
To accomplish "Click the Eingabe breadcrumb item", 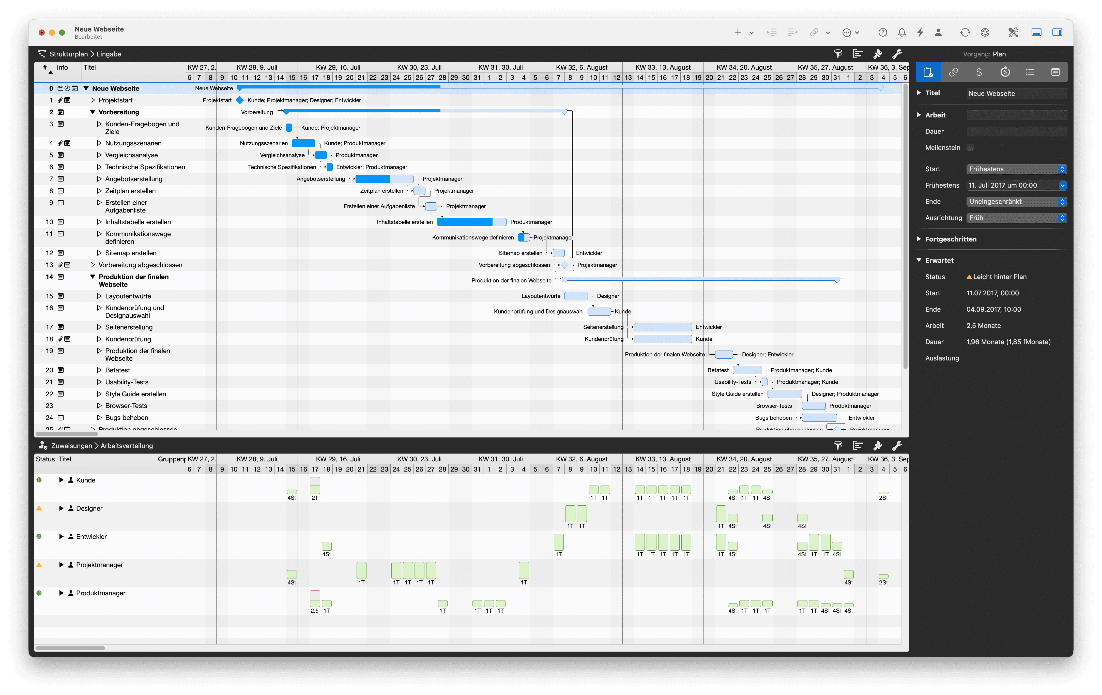I will click(109, 54).
